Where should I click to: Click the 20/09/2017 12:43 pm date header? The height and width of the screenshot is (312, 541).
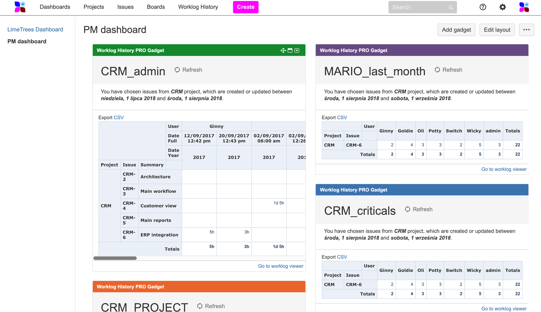pyautogui.click(x=234, y=138)
